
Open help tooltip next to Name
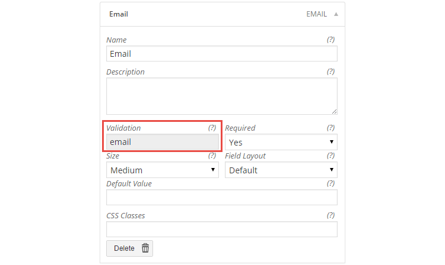330,40
